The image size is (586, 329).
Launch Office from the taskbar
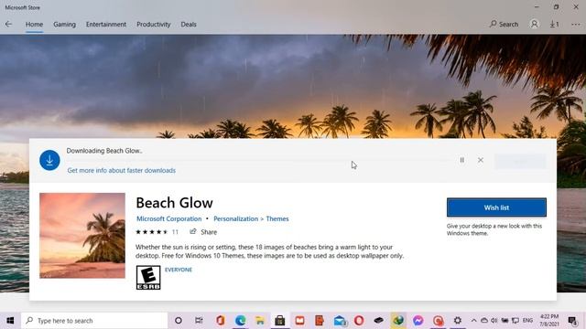[220, 321]
